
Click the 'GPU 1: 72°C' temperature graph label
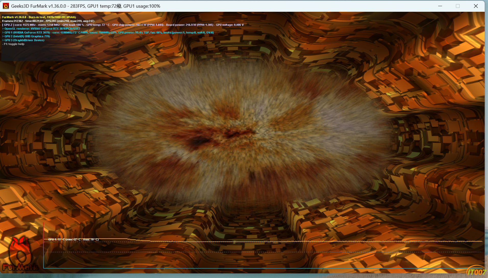tap(73, 239)
